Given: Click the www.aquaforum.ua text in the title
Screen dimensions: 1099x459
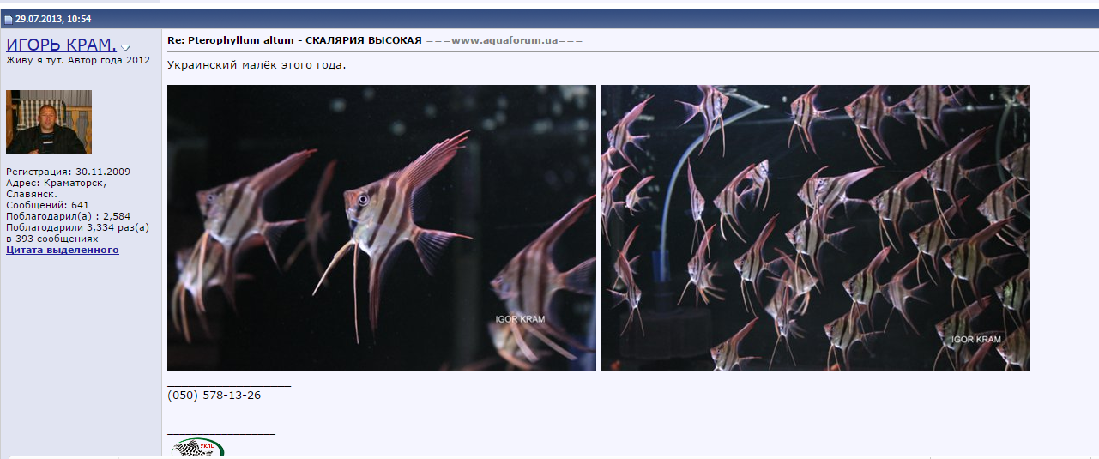Looking at the screenshot, I should click(504, 41).
